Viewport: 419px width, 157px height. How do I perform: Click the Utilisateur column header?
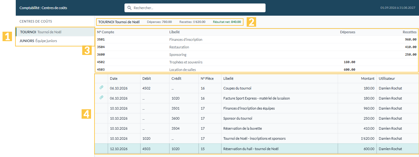(x=387, y=78)
